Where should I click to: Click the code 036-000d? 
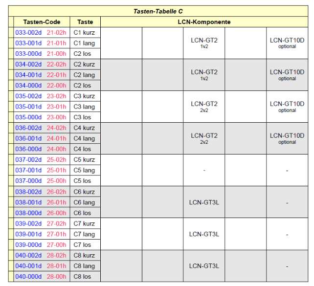pos(28,149)
